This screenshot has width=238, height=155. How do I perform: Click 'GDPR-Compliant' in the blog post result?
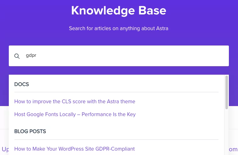coord(115,149)
